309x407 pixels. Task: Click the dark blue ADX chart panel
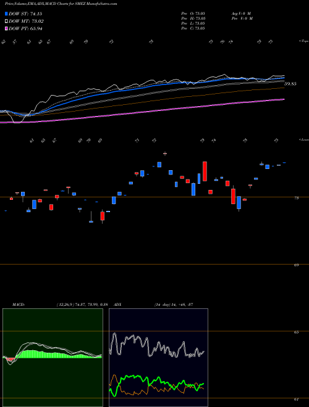[158, 358]
